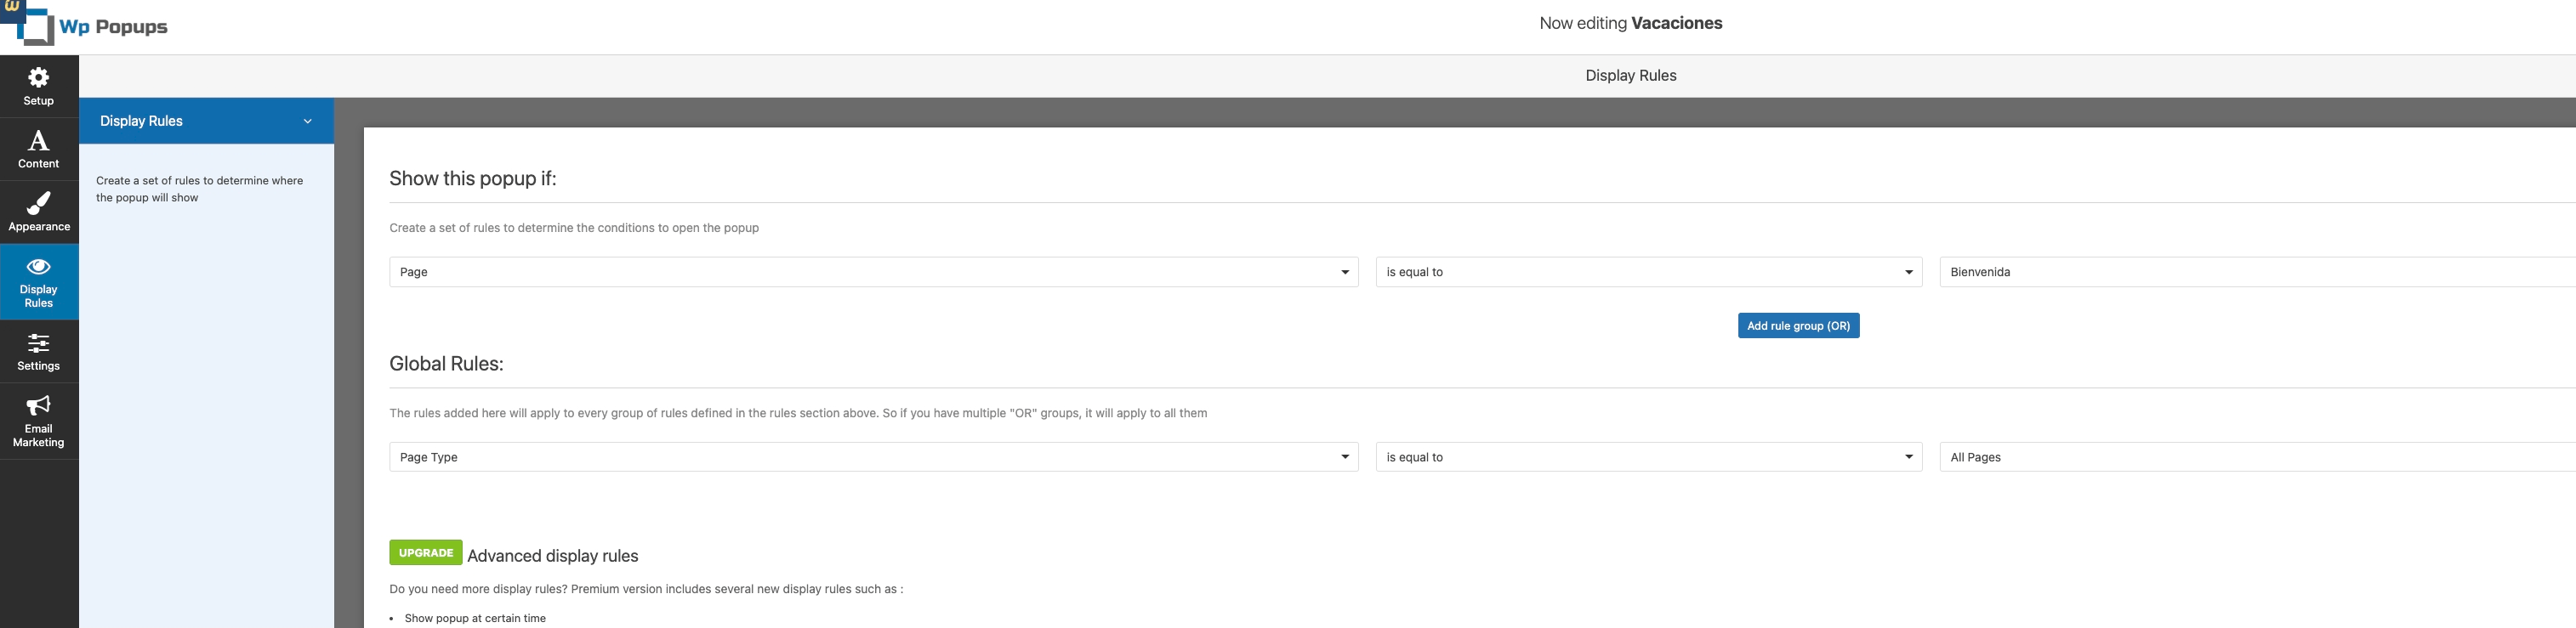The image size is (2576, 628).
Task: Expand the 'Page Type' global rule dropdown
Action: pyautogui.click(x=873, y=457)
